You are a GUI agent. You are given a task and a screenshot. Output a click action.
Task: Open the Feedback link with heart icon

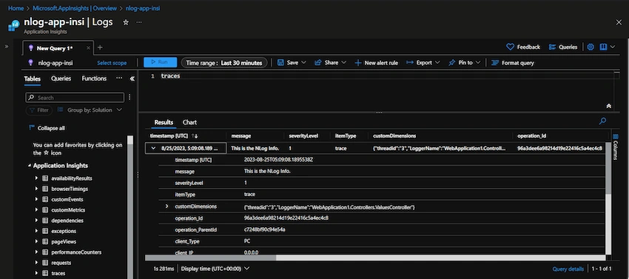(x=523, y=47)
